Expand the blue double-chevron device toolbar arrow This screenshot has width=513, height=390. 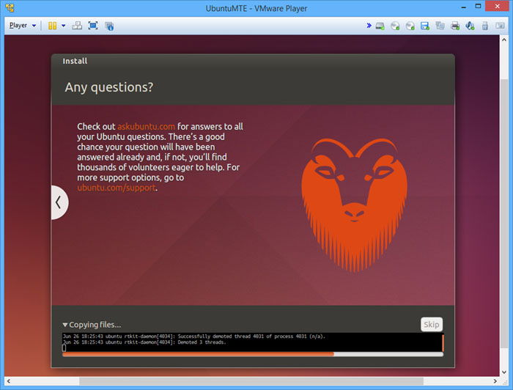point(369,26)
